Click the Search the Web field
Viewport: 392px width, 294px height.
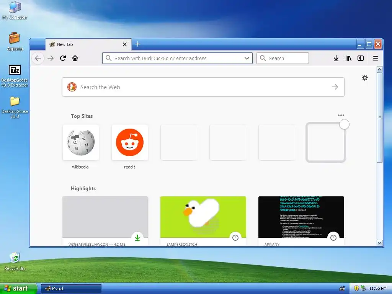pyautogui.click(x=203, y=87)
